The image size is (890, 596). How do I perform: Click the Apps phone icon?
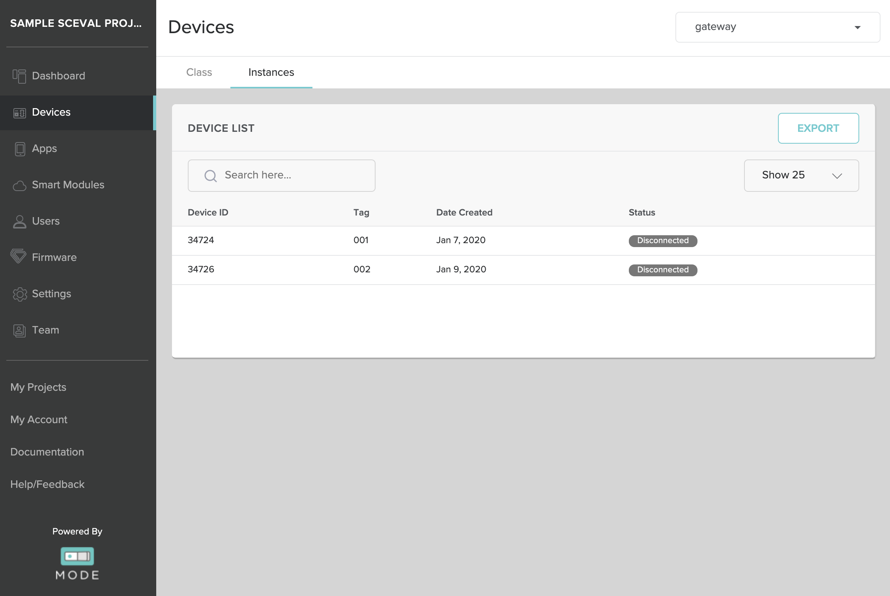click(20, 149)
